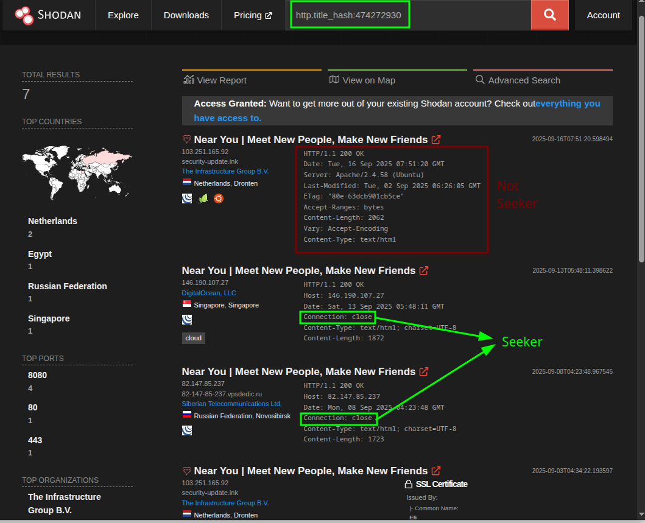Click the red search magnifier button
This screenshot has width=645, height=523.
(549, 15)
